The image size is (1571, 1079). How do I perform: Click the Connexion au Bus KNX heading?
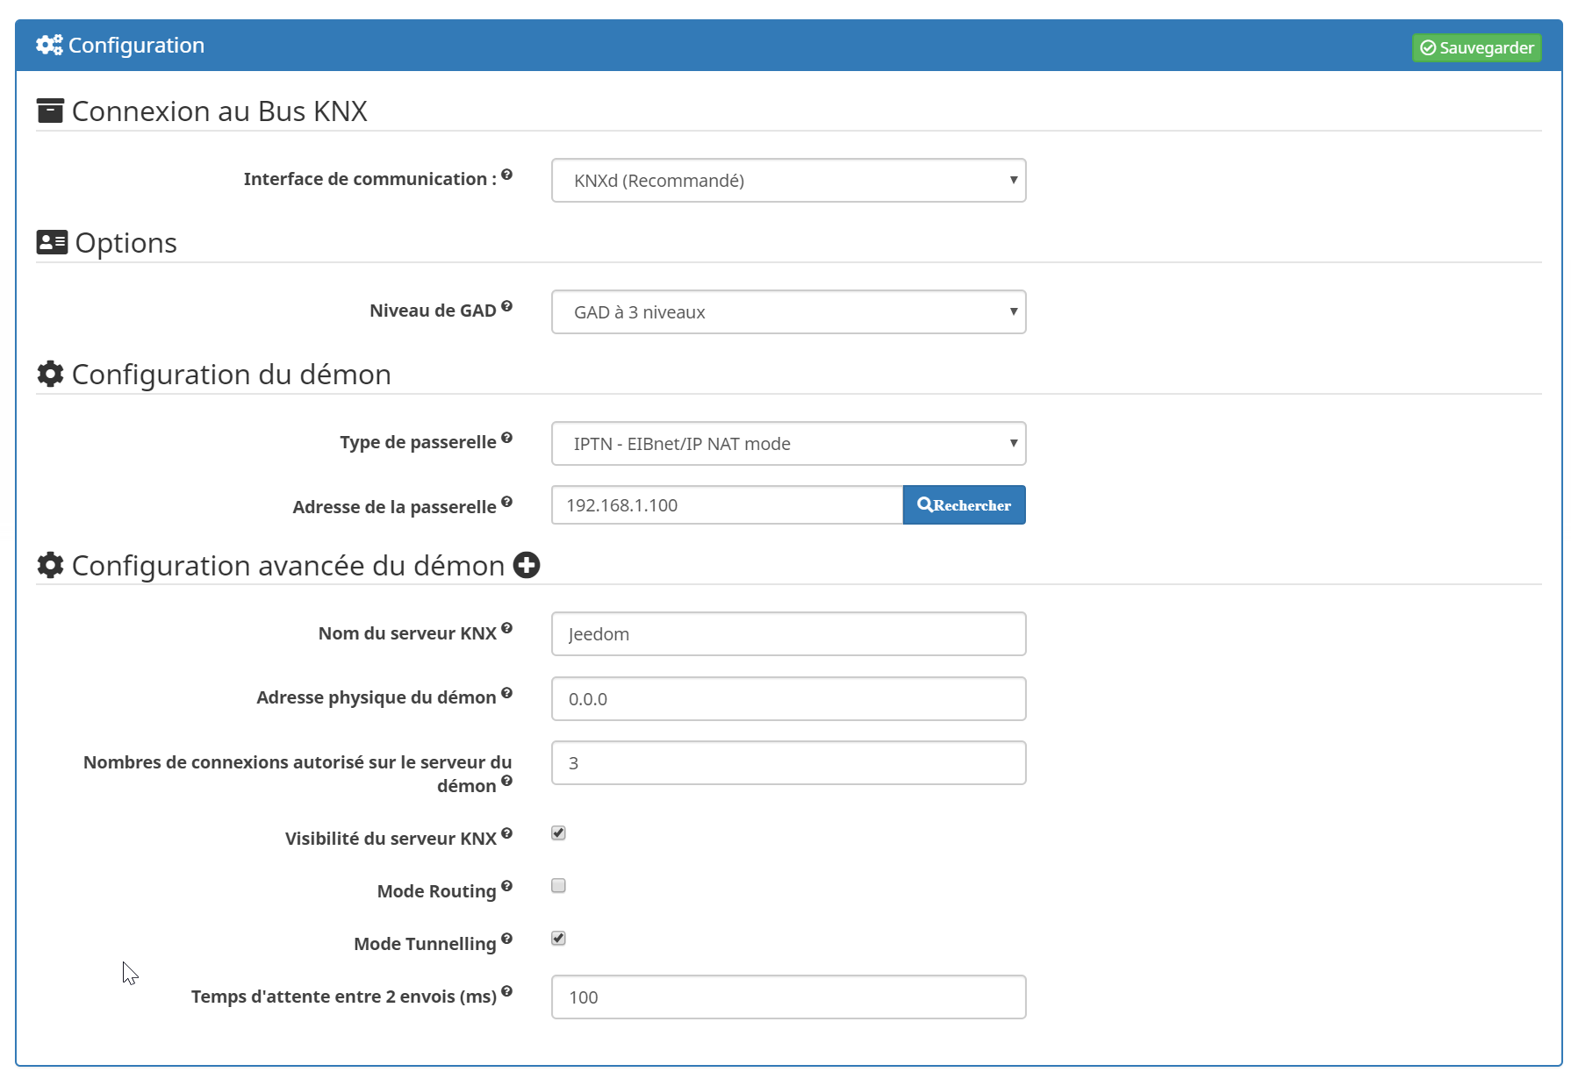coord(219,111)
